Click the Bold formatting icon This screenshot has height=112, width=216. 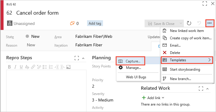point(9,67)
